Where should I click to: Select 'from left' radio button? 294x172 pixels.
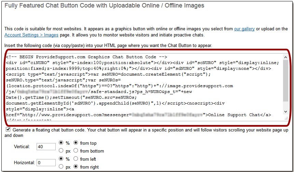[76, 159]
